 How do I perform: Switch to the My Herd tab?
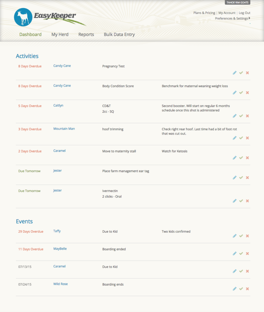tap(60, 34)
